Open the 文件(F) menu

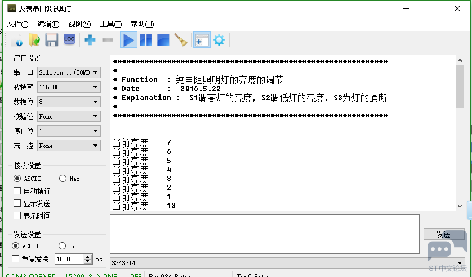coord(18,24)
